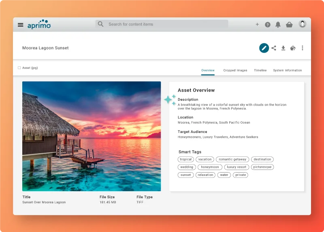Click the title value Sunset Over Moorea Lagoon
The image size is (324, 232).
44,202
